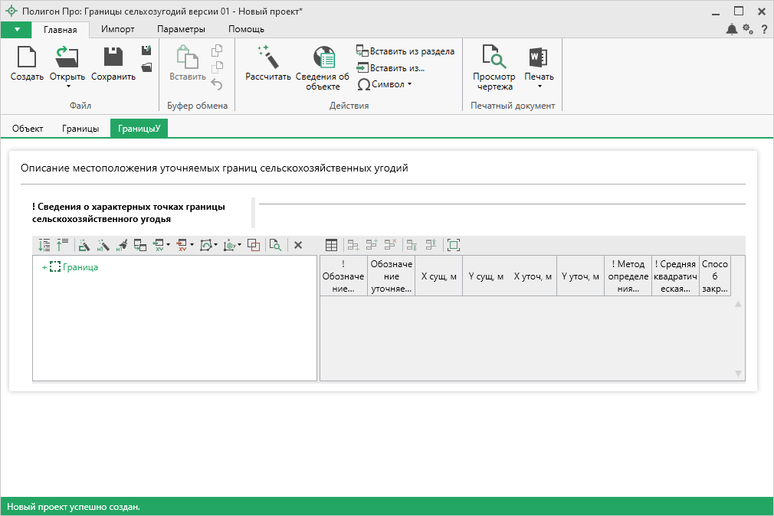This screenshot has height=516, width=774.
Task: Click the fullscreen expand icon in grid toolbar
Action: point(454,245)
